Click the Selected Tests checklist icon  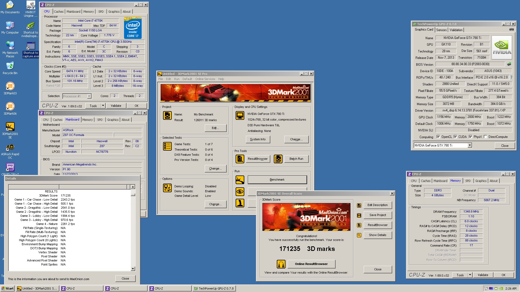click(x=167, y=146)
